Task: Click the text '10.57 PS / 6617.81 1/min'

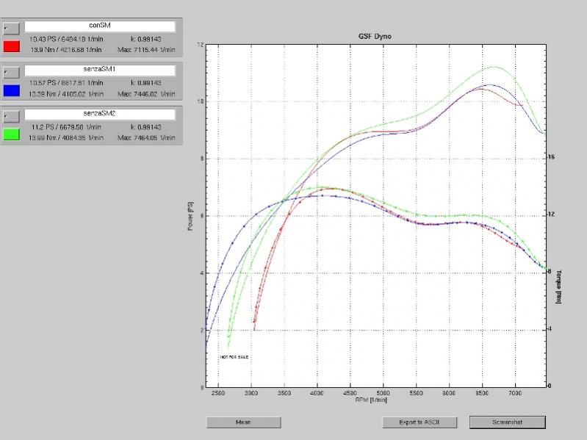Action: (66, 83)
